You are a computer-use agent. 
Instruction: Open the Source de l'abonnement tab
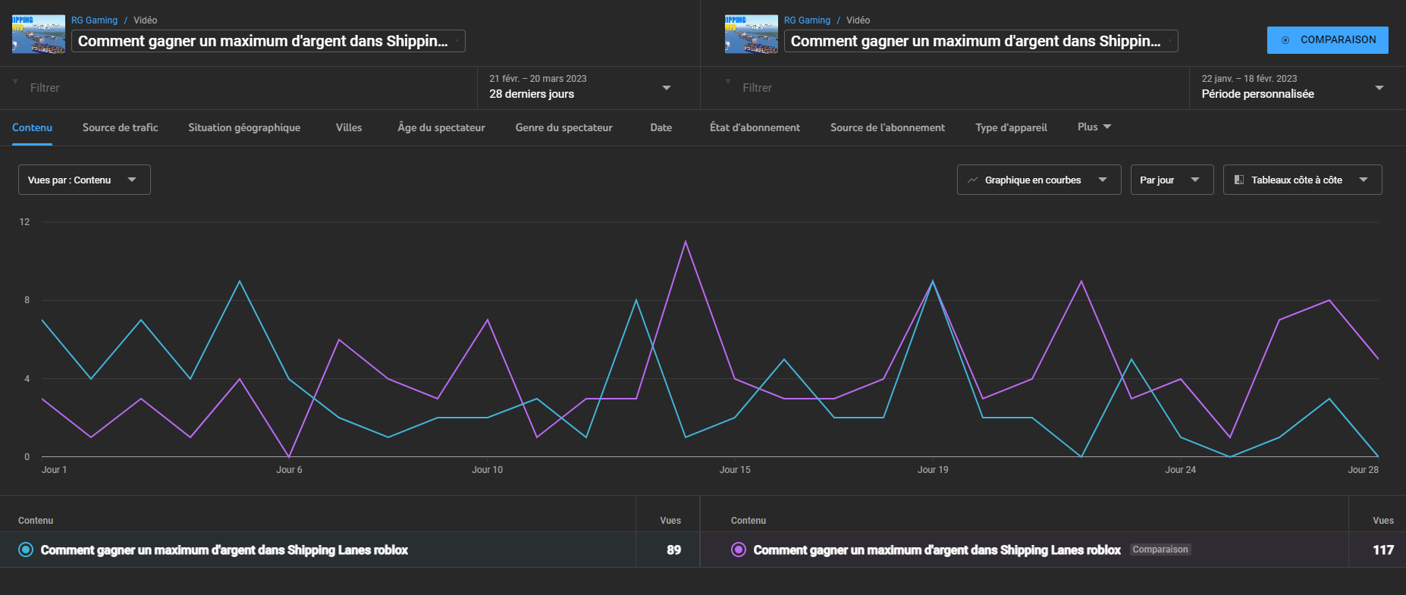[887, 127]
